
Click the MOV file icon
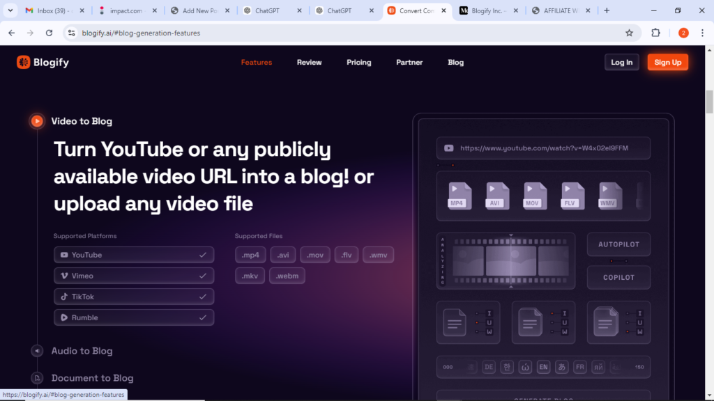point(535,196)
